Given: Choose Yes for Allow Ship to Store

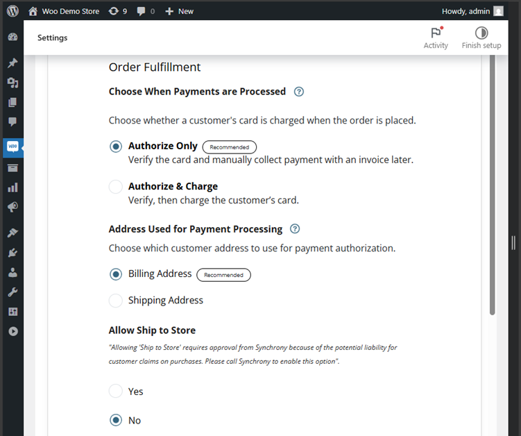Looking at the screenshot, I should click(116, 392).
